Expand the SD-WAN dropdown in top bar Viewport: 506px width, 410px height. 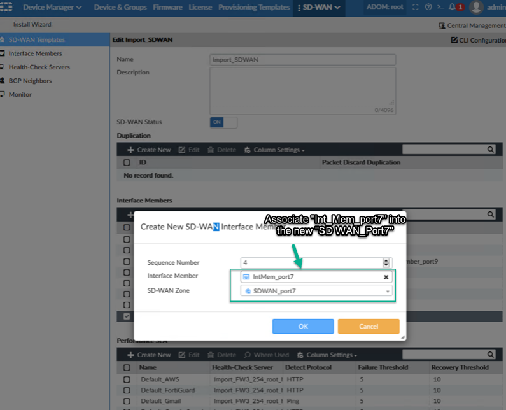click(319, 8)
